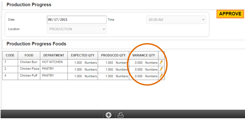The width and height of the screenshot is (245, 120).
Task: Add a new entry with the plus icon
Action: 108,115
